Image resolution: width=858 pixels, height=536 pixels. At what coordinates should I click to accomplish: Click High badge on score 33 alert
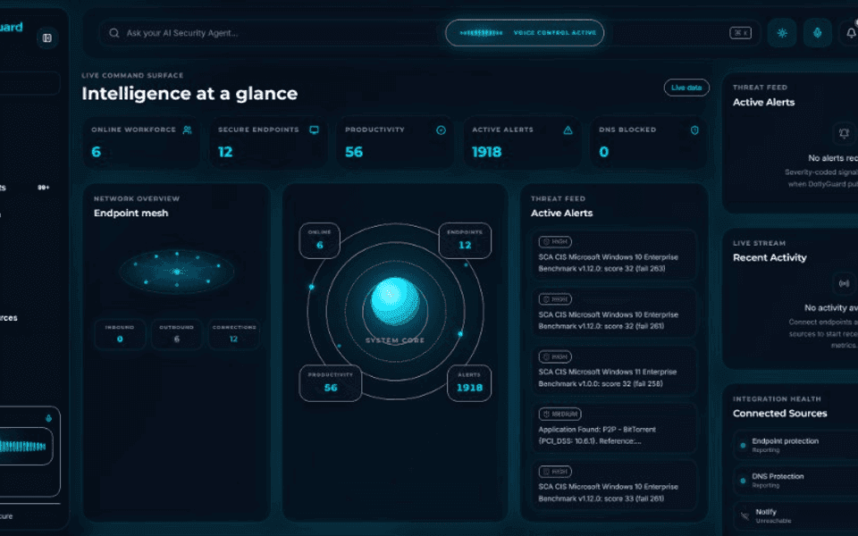tap(555, 472)
